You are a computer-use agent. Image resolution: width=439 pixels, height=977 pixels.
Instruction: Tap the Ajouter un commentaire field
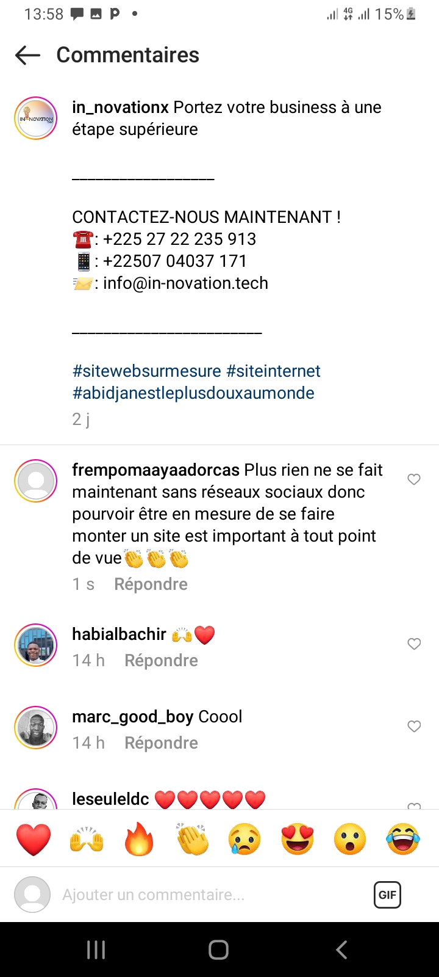[x=183, y=895]
